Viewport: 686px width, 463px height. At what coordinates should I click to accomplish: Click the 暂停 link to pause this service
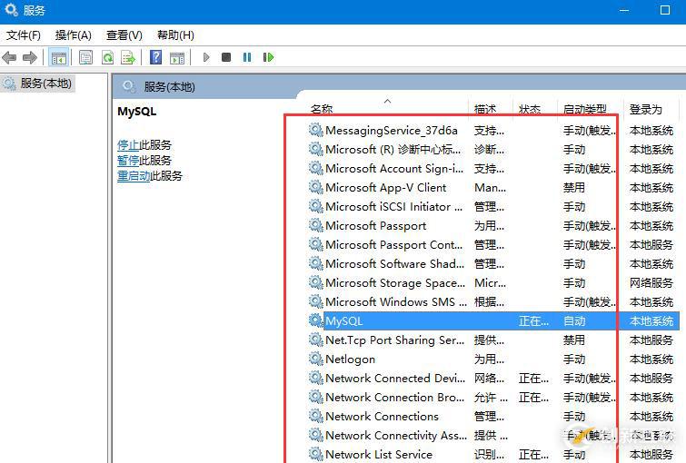coord(128,160)
